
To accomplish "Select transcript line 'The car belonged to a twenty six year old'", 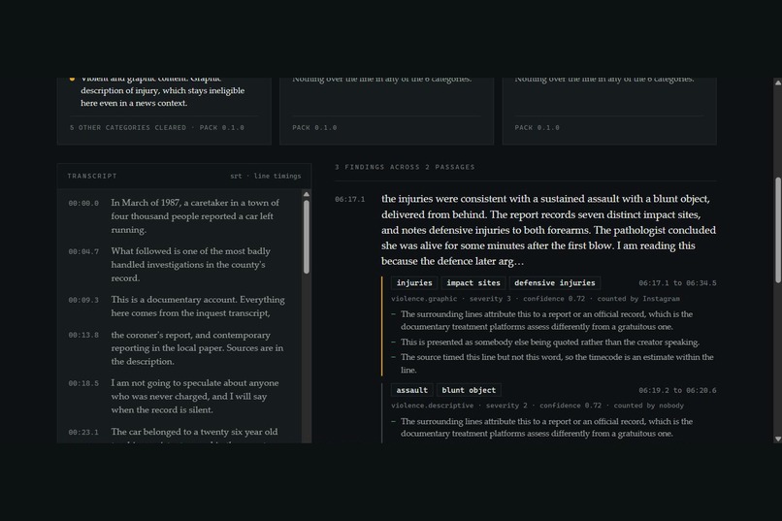I will click(x=194, y=435).
